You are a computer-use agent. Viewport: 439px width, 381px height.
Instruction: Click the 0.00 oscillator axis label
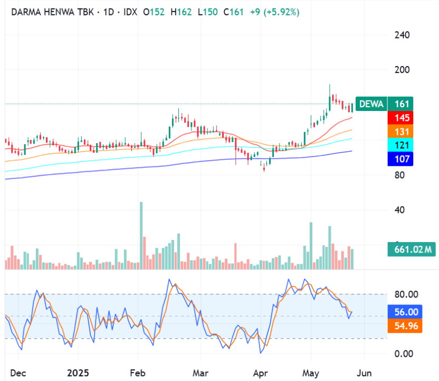pos(404,354)
